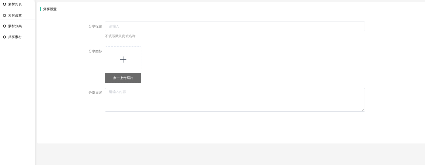Click the circle icon beside 共享素材

5,37
